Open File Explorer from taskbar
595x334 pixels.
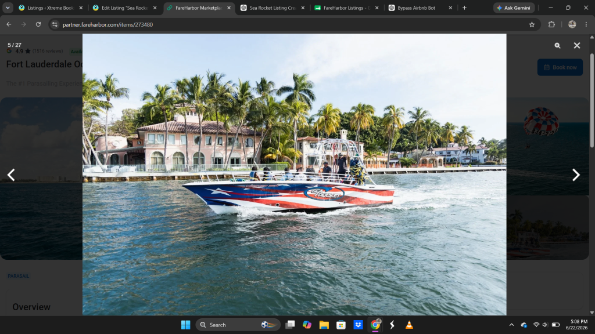324,325
